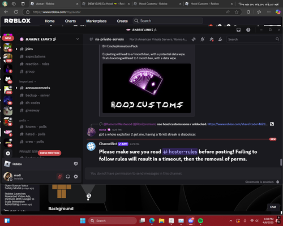Click the Discord chat scrollbar thumb
Image resolution: width=283 pixels, height=226 pixels.
tap(281, 162)
